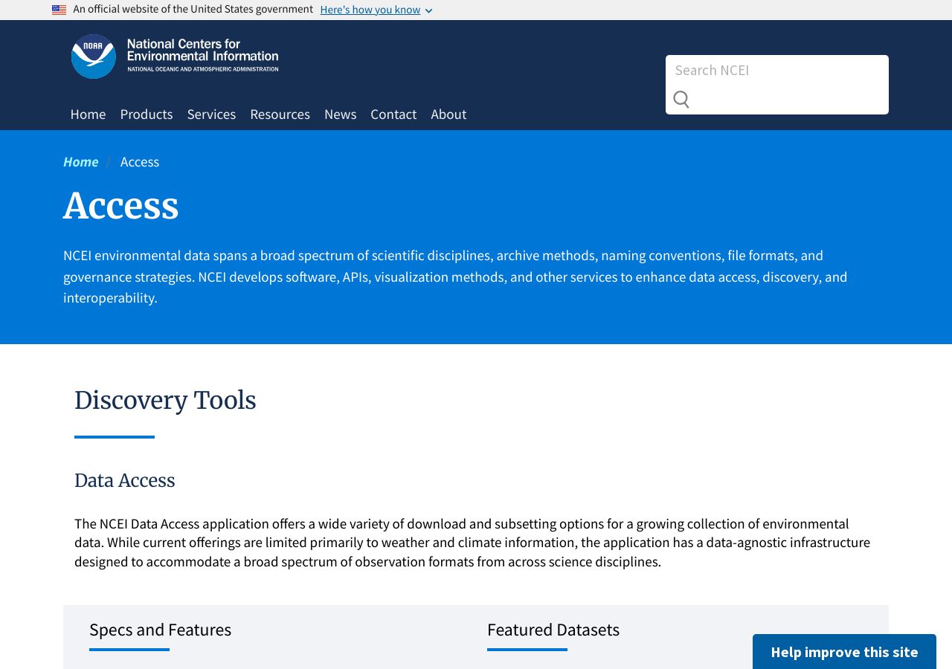Expand the chevron beside Here's how you know

tap(428, 10)
